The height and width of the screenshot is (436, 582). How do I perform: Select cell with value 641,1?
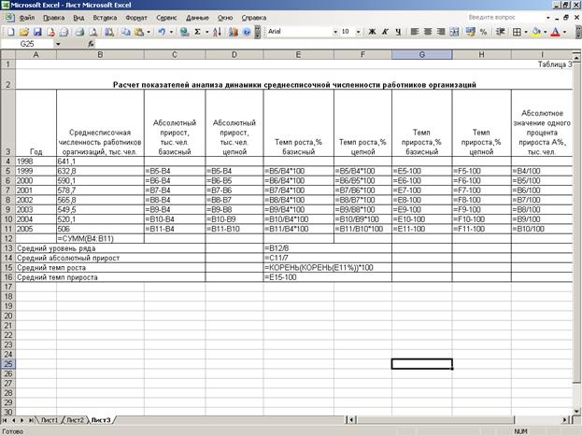(x=100, y=162)
